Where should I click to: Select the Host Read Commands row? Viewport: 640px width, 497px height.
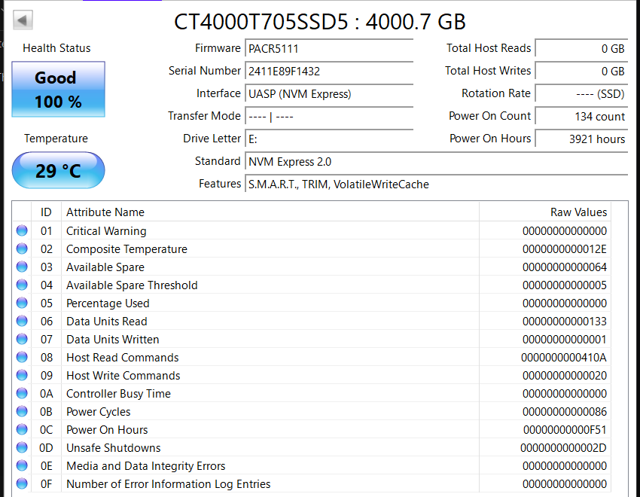tap(301, 358)
